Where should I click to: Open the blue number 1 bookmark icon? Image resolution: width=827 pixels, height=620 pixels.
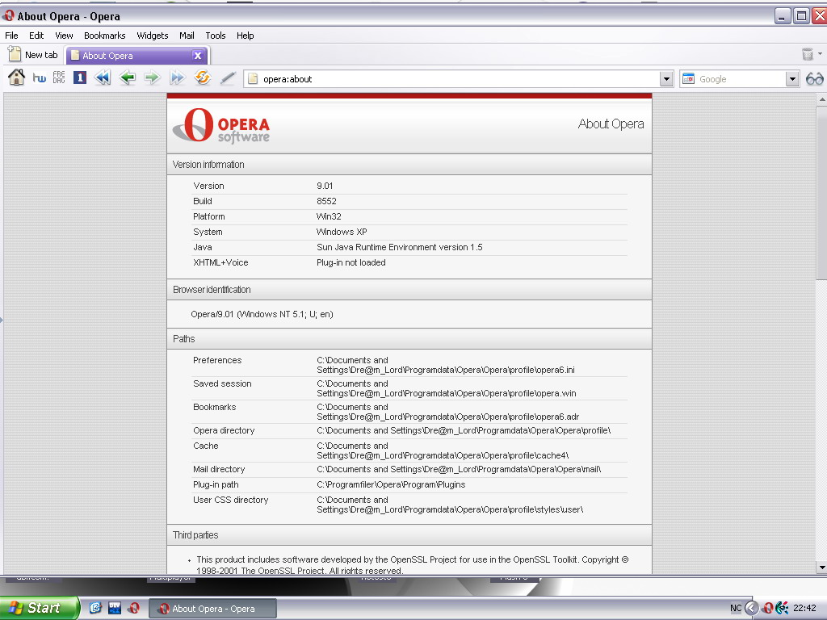coord(80,78)
